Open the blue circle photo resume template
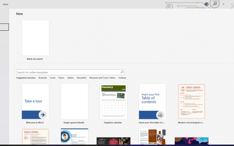Screen dimensions: 234x146 75,137
